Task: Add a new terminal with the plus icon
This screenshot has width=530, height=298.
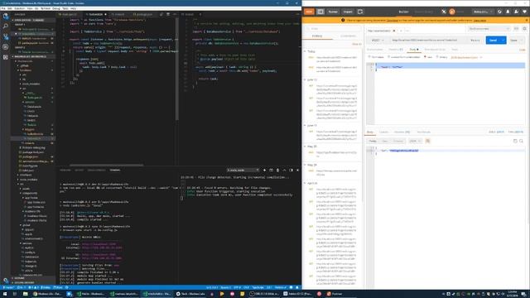Action: (x=264, y=170)
